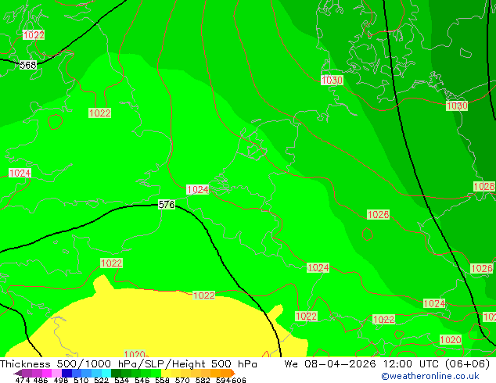Pick the cyan swatch above 522
Viewport: 496px width, 383px height.
pos(106,373)
